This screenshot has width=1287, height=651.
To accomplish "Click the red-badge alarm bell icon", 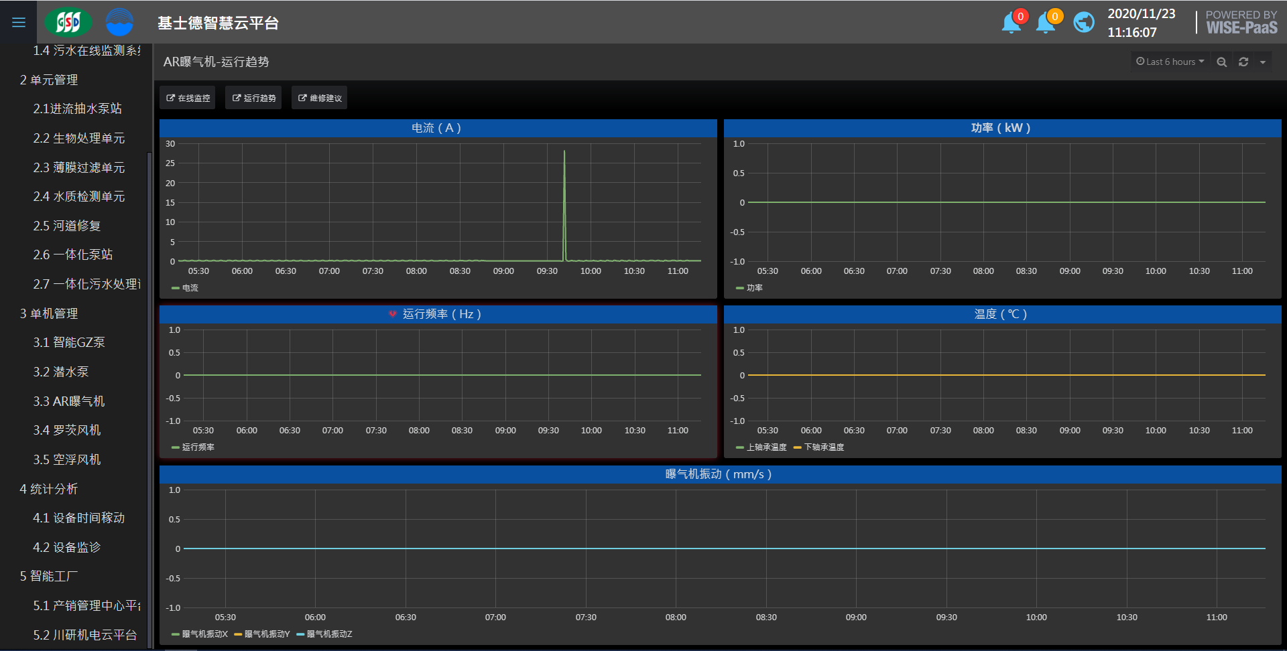I will (x=1012, y=23).
